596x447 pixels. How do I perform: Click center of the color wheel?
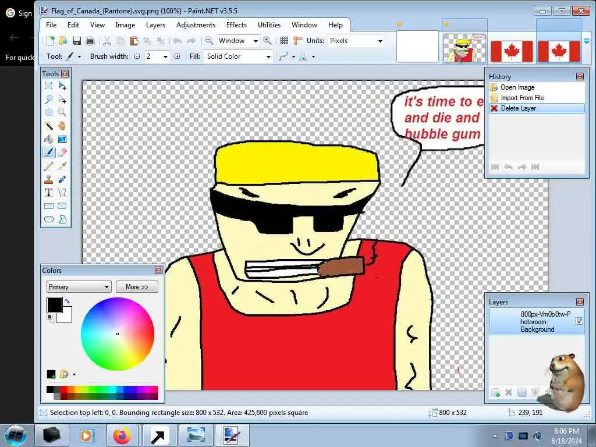118,334
